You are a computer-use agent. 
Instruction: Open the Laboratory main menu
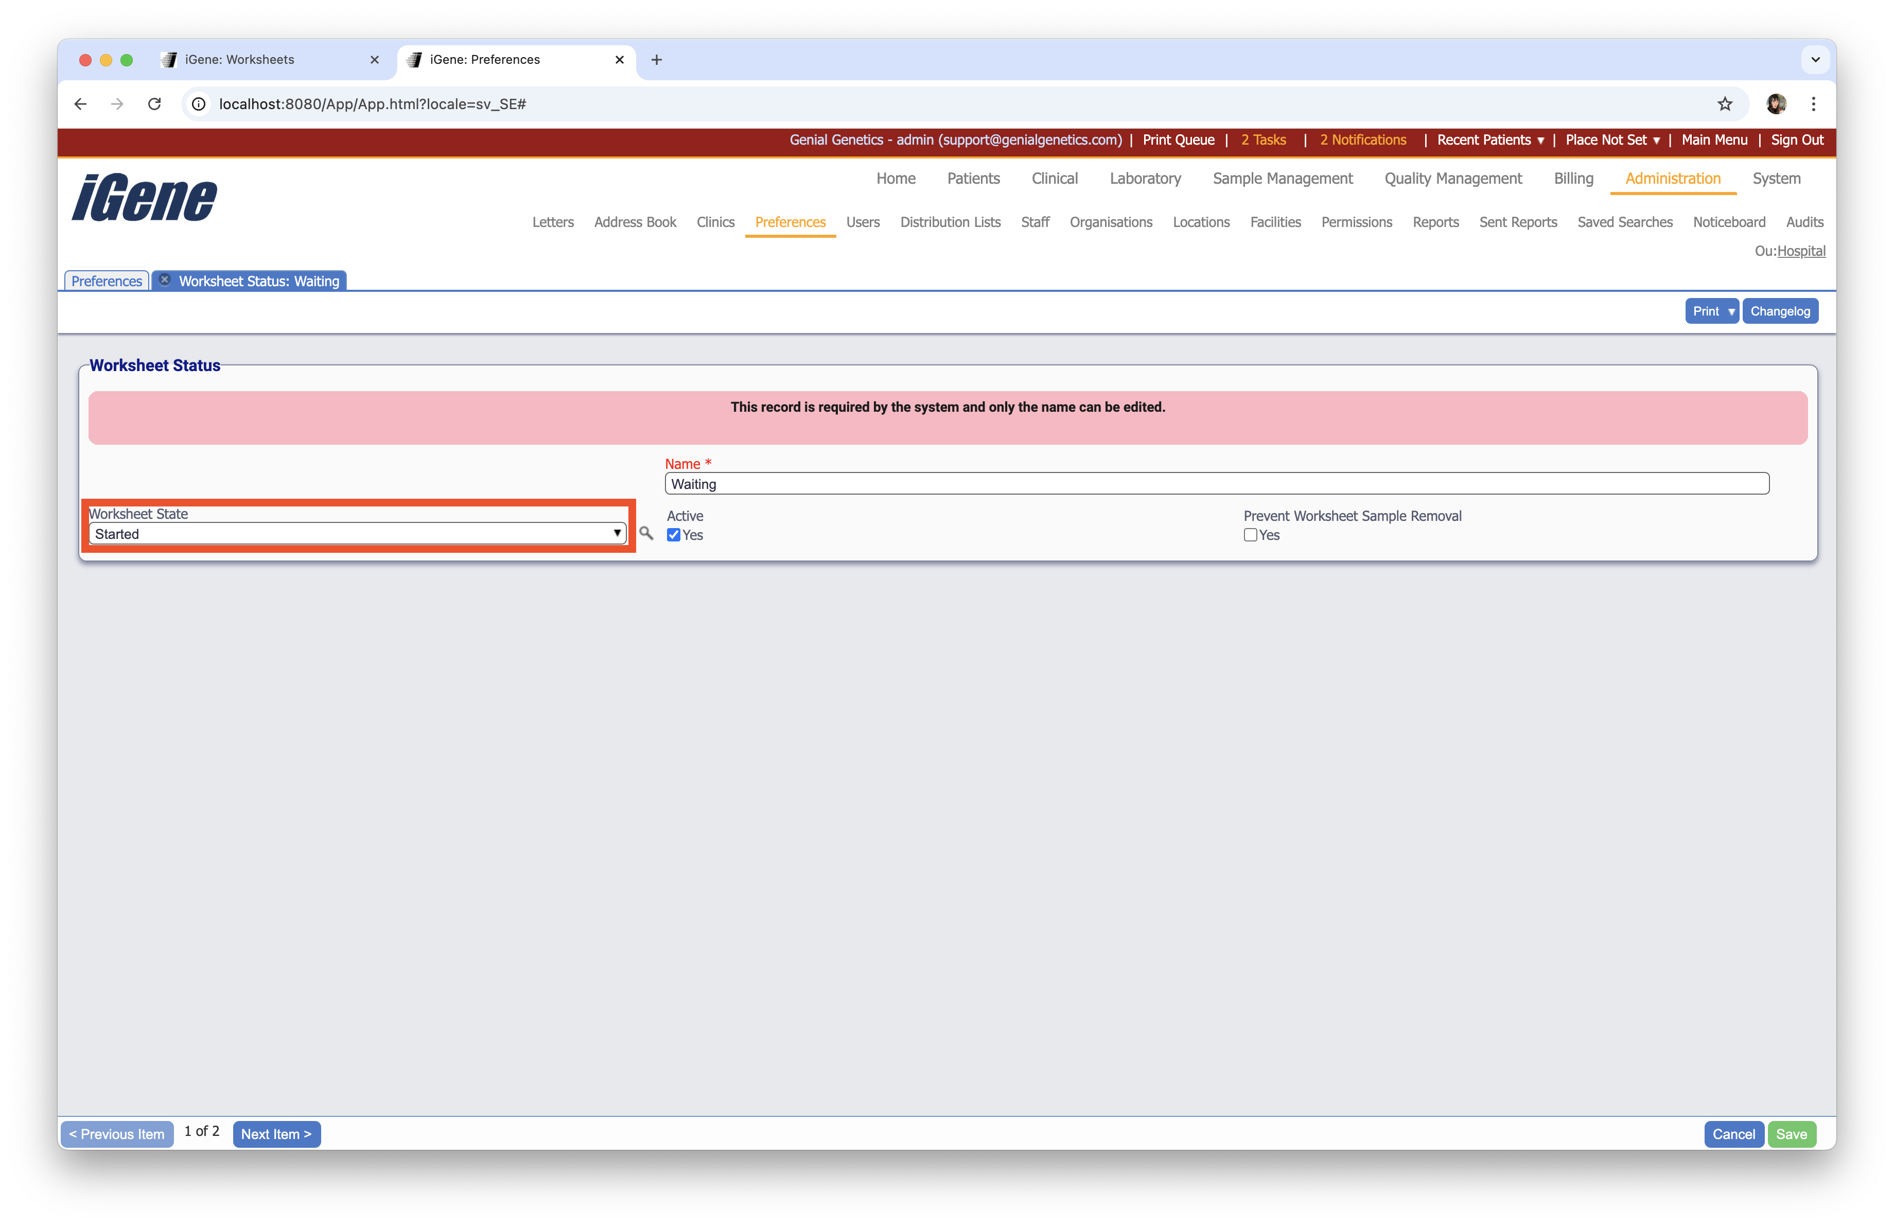(x=1145, y=178)
